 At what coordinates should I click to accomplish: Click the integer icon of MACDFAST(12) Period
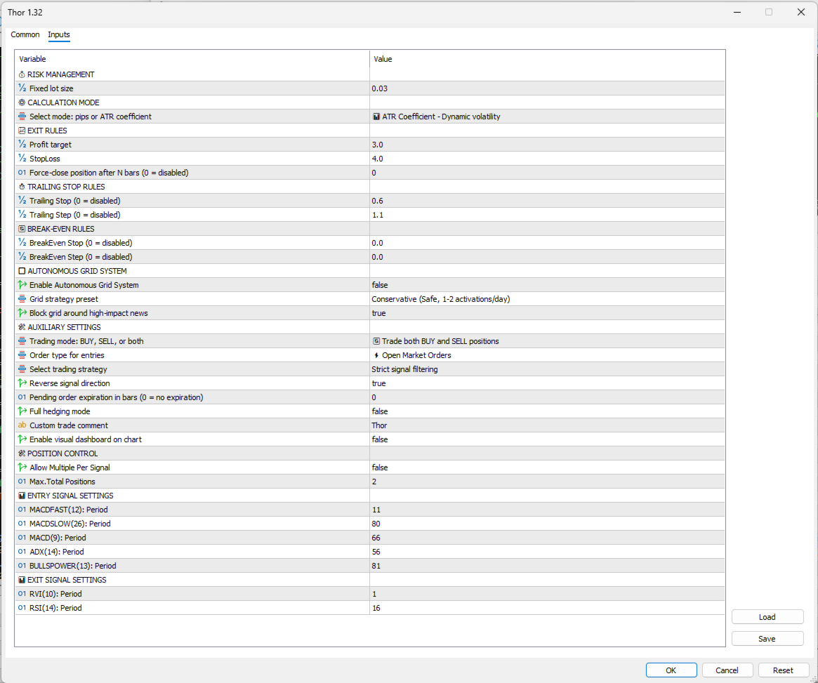[22, 510]
